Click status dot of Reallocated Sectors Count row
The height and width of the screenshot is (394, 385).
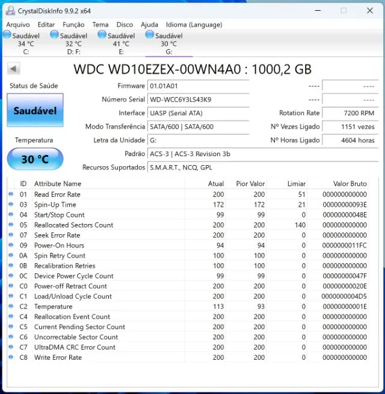(x=11, y=225)
